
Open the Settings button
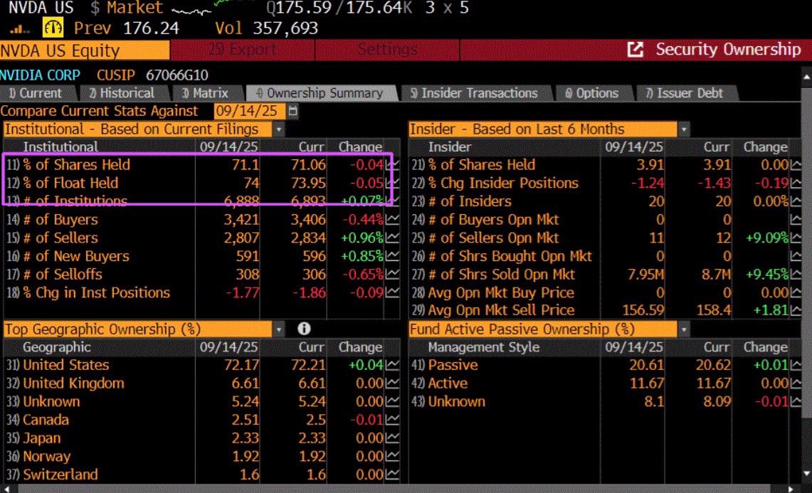[387, 50]
